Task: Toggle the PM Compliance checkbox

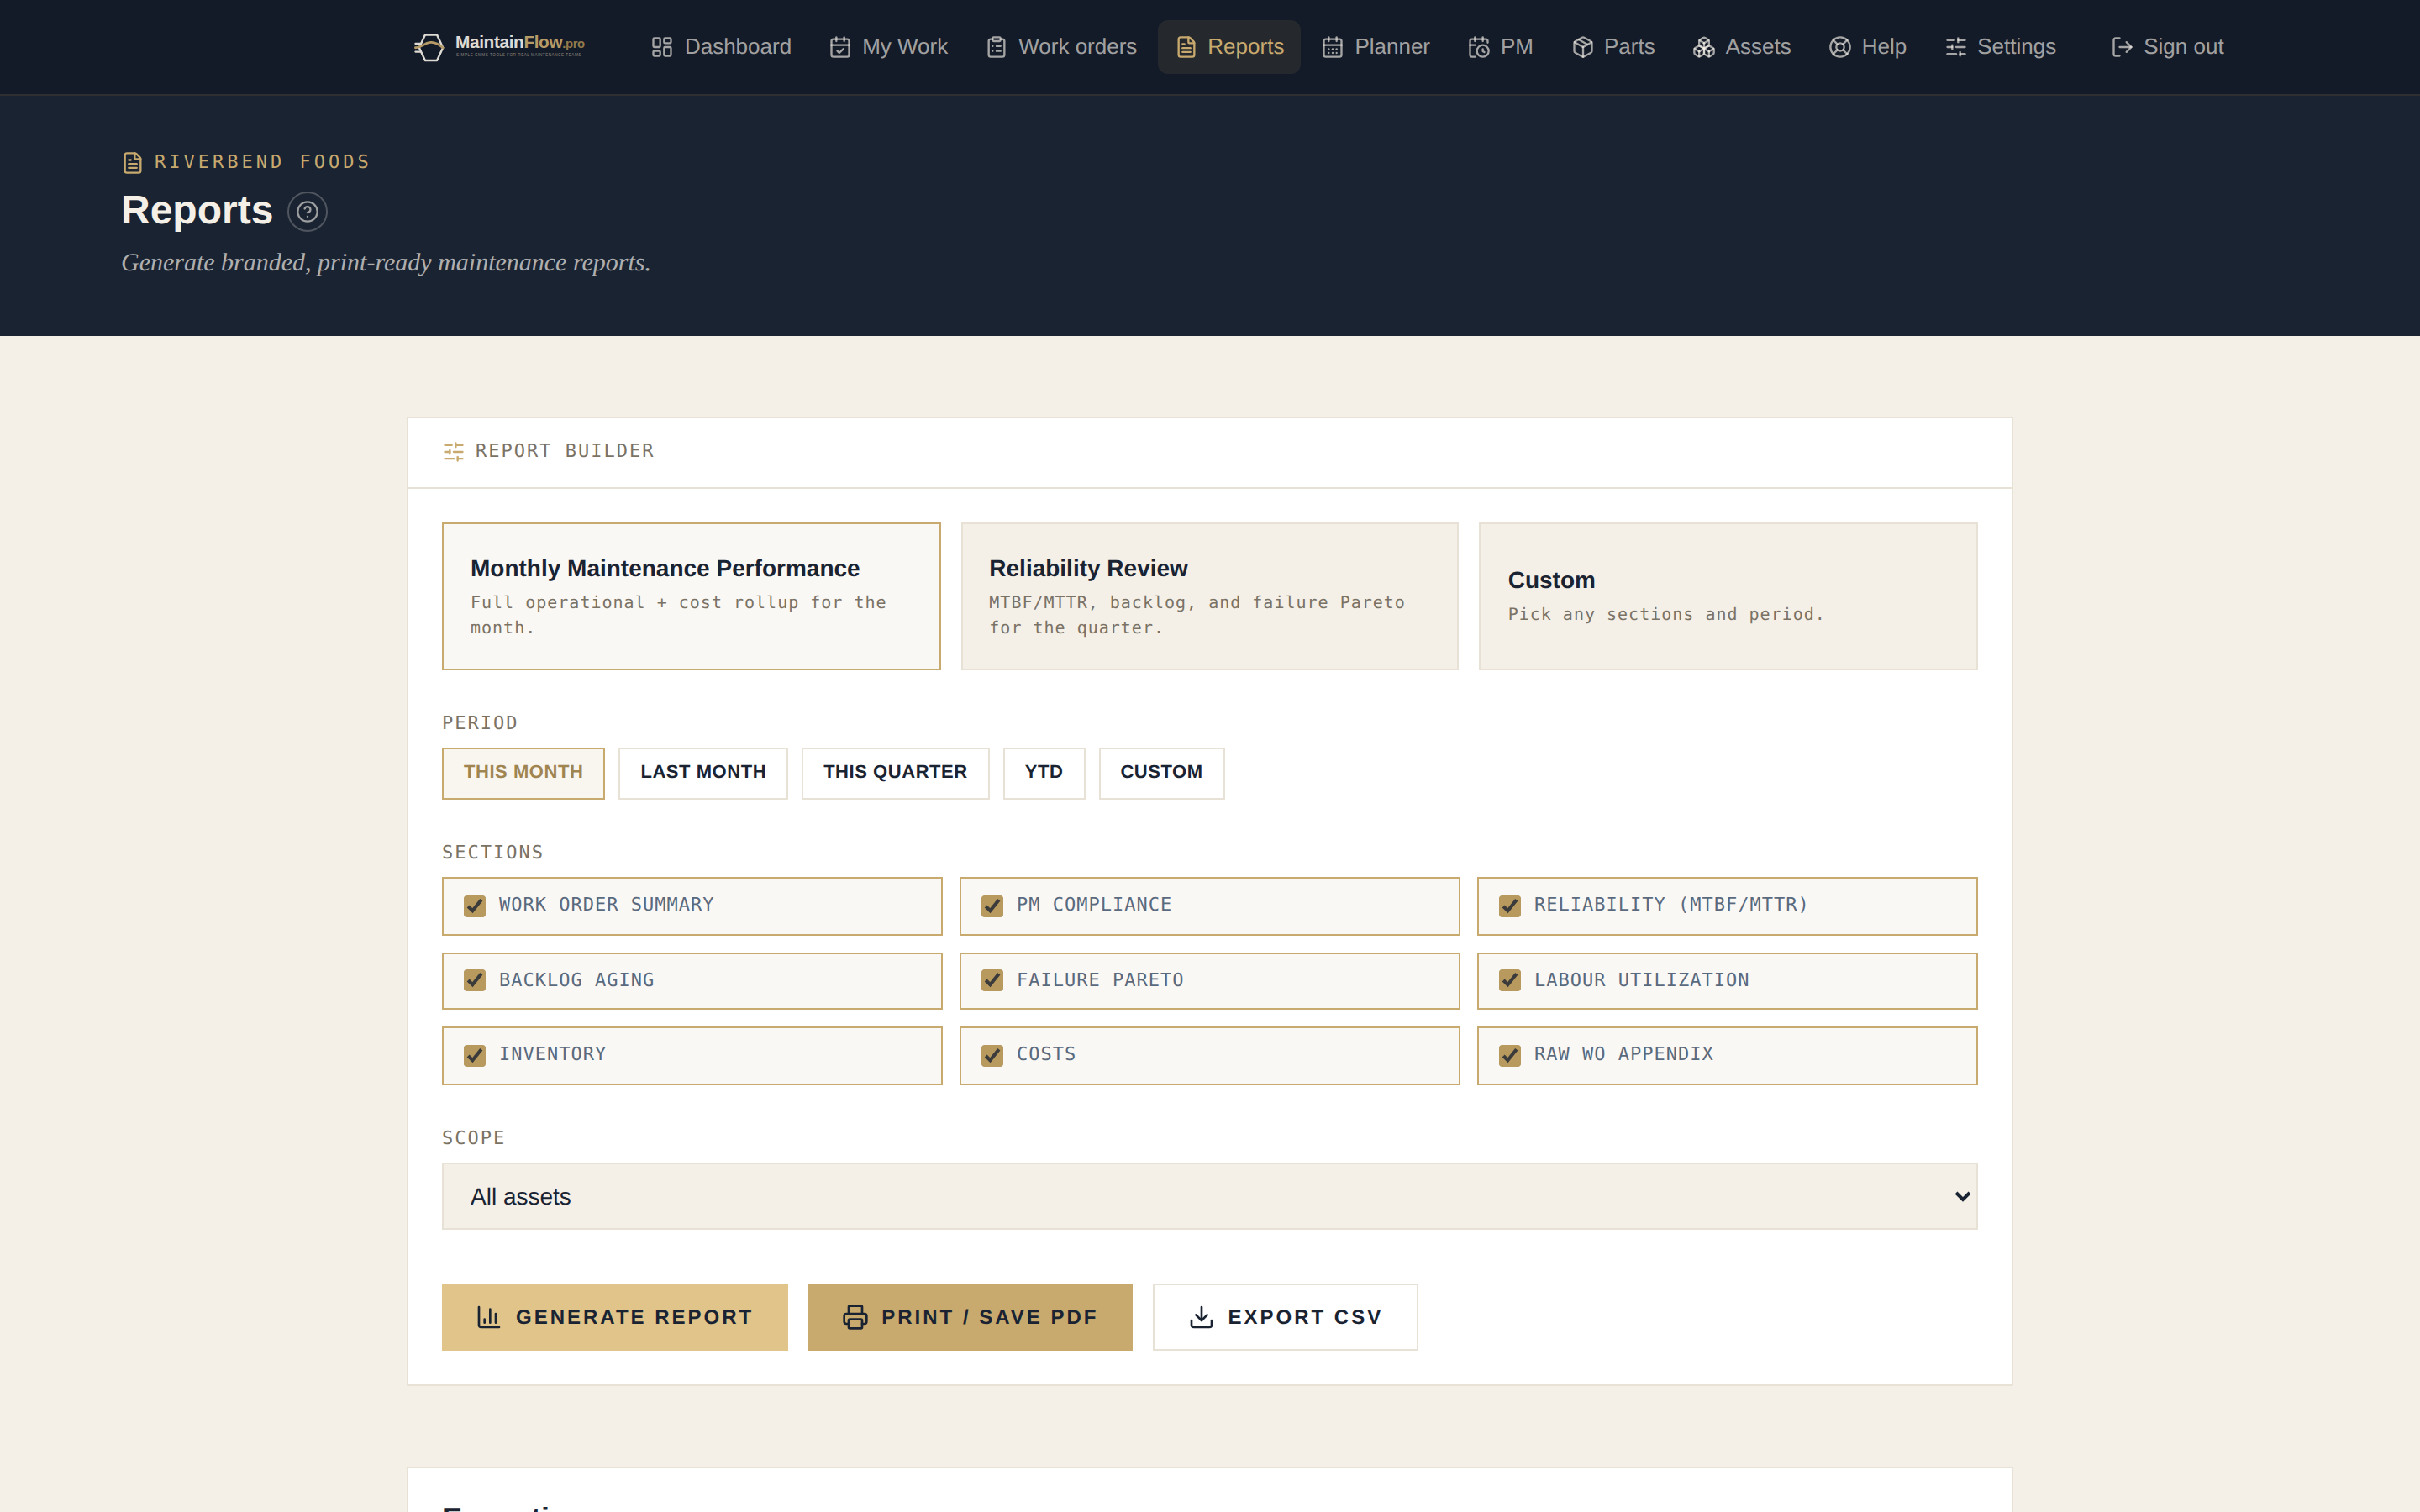Action: tap(992, 906)
